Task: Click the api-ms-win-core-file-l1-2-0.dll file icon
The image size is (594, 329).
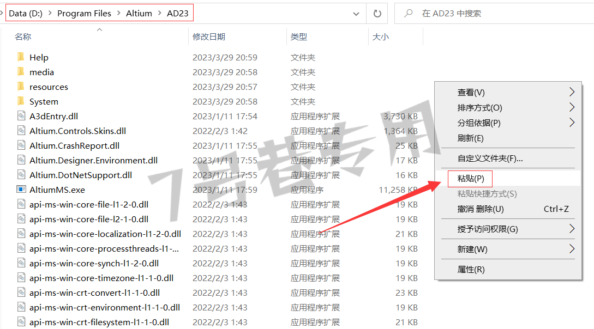Action: pos(21,204)
